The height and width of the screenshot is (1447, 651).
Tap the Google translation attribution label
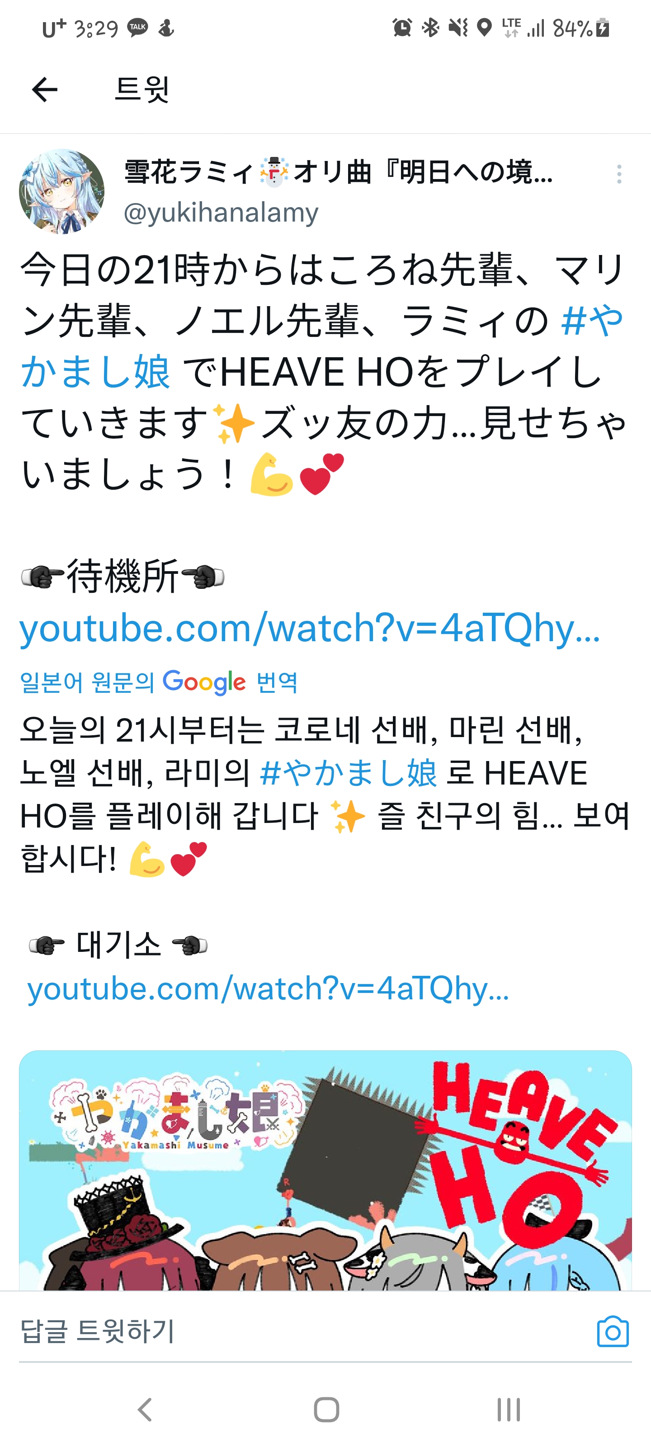tap(158, 682)
